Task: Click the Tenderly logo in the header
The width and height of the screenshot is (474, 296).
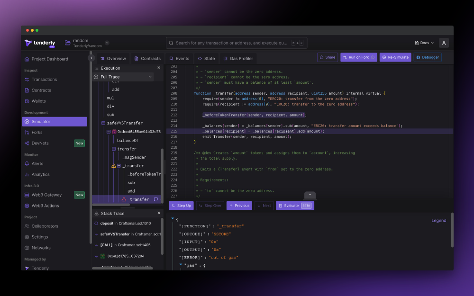Action: (x=40, y=43)
